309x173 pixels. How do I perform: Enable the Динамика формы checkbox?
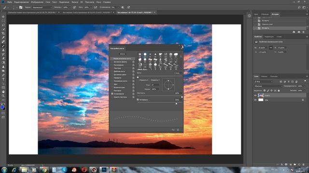click(x=112, y=62)
